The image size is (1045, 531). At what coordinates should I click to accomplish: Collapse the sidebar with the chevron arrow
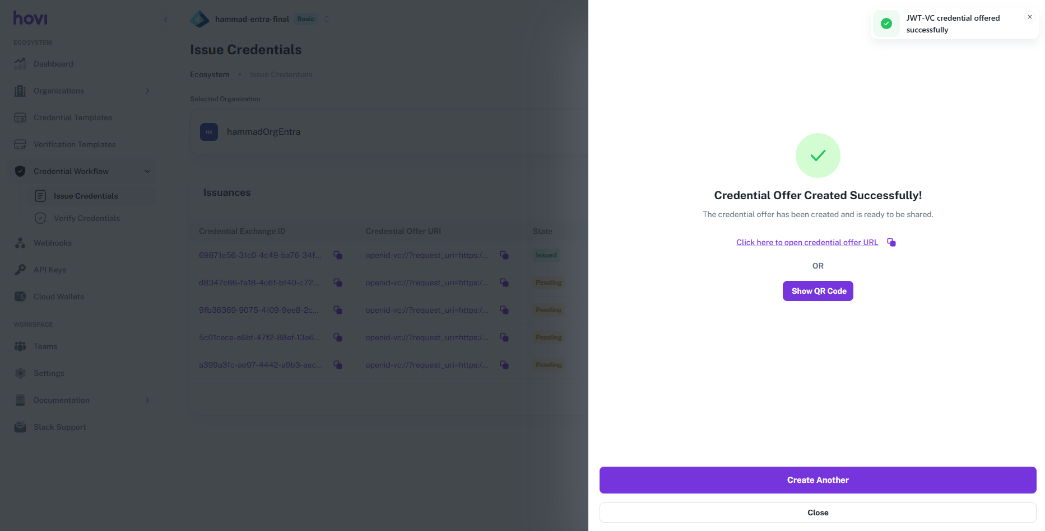(x=166, y=20)
